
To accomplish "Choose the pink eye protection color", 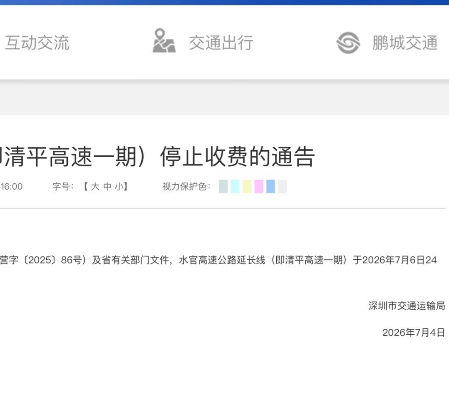I will point(259,186).
